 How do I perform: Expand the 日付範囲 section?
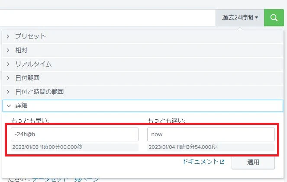(x=142, y=78)
